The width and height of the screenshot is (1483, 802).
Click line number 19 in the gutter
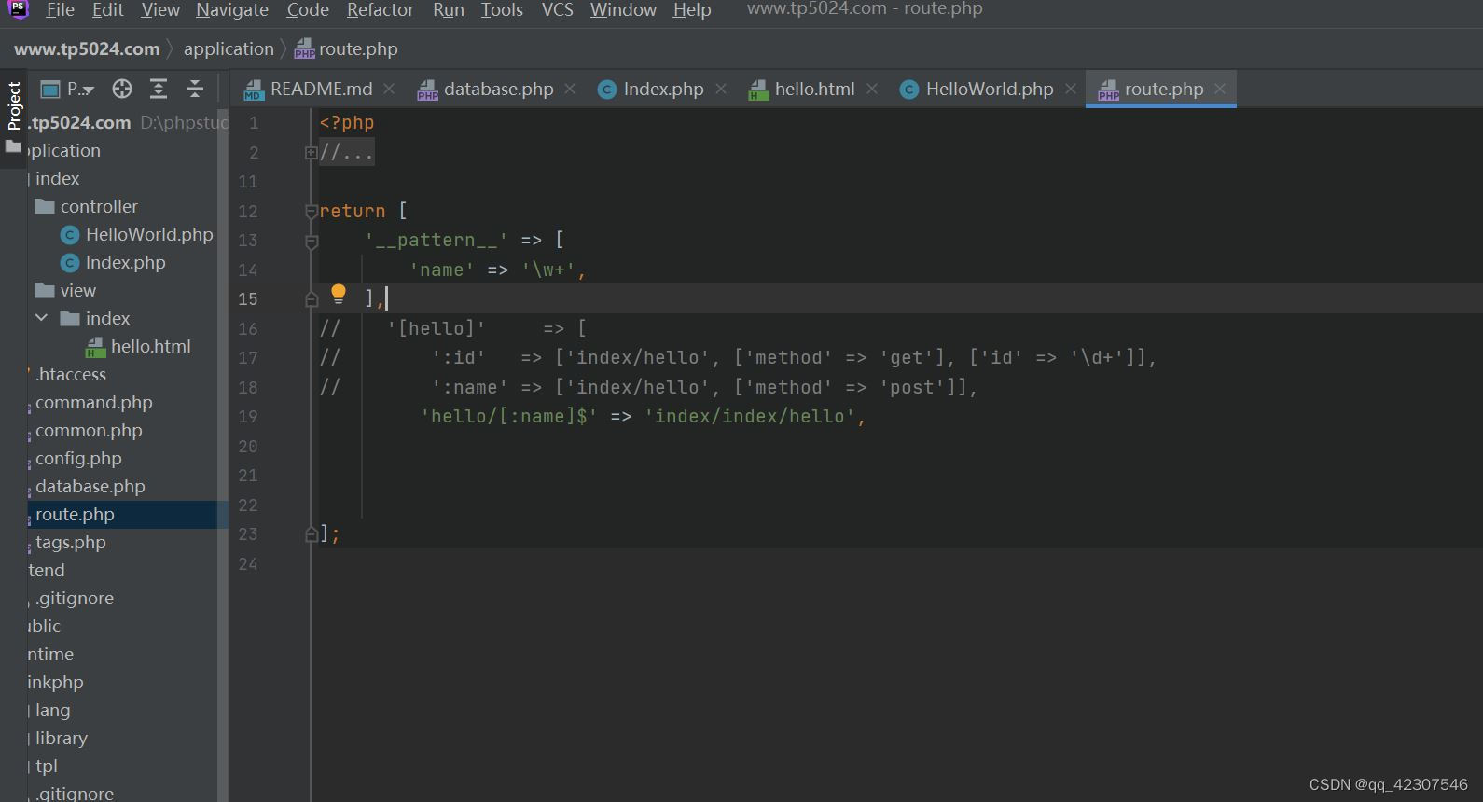click(247, 416)
